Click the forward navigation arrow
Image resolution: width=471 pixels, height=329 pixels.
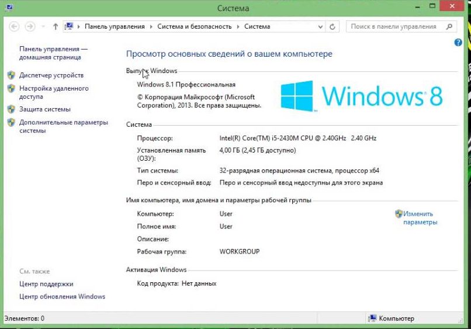tap(30, 26)
